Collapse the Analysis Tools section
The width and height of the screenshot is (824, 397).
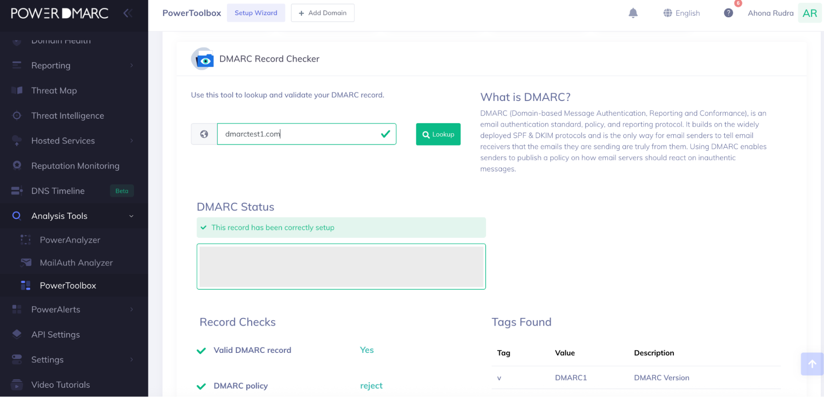pyautogui.click(x=131, y=216)
